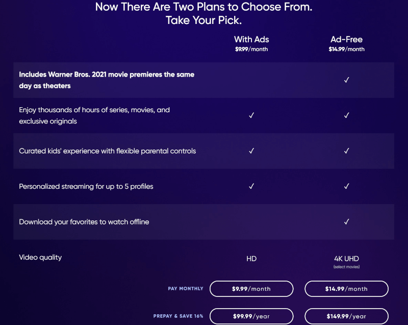This screenshot has height=325, width=408.
Task: Click With Ads checkmark for series and movies
Action: tap(251, 115)
